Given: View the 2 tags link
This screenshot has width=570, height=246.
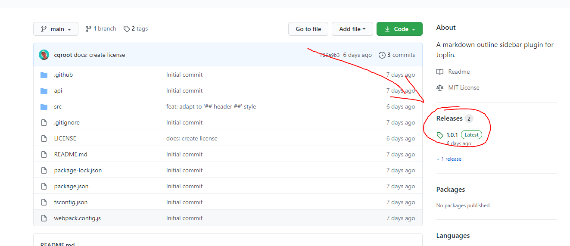Looking at the screenshot, I should coord(136,29).
